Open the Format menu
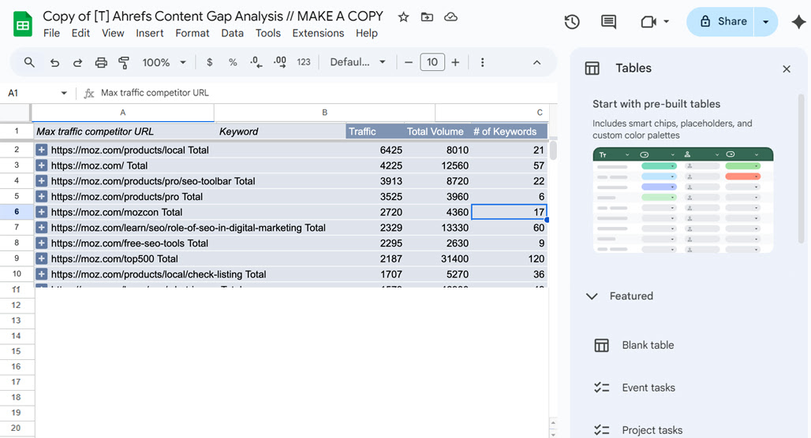 (x=192, y=33)
